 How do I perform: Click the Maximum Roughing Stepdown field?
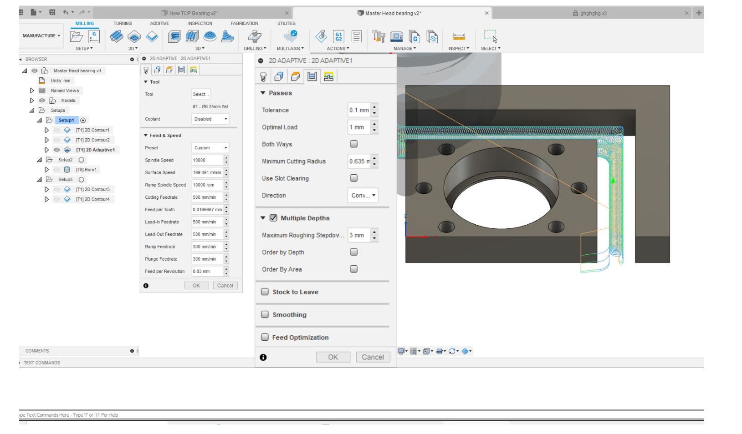click(359, 235)
